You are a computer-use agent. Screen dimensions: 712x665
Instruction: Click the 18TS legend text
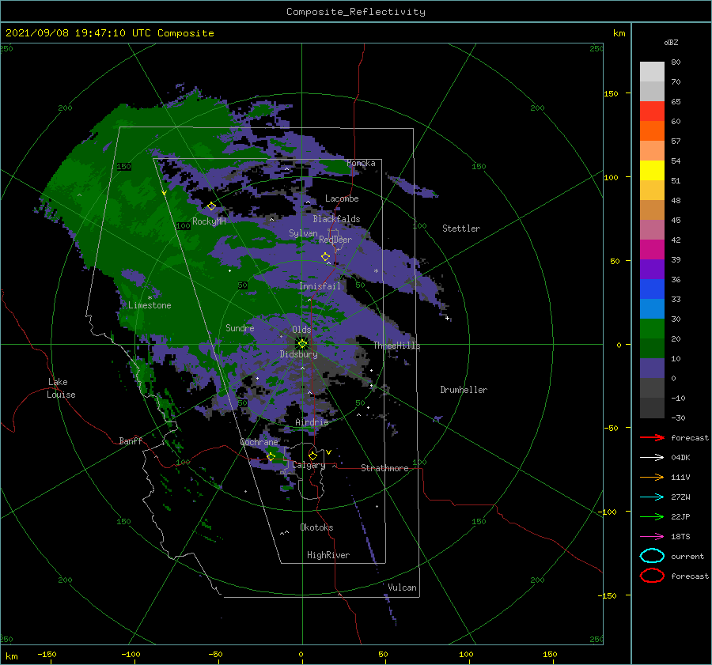(x=680, y=537)
